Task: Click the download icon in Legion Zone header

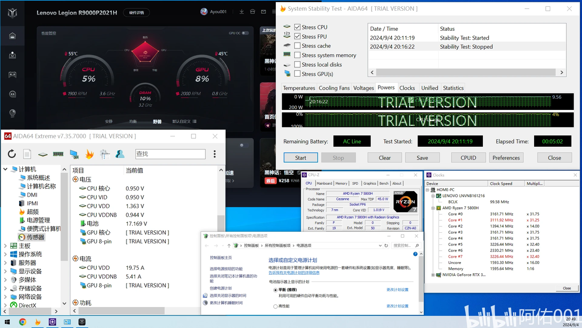Action: coord(242,12)
